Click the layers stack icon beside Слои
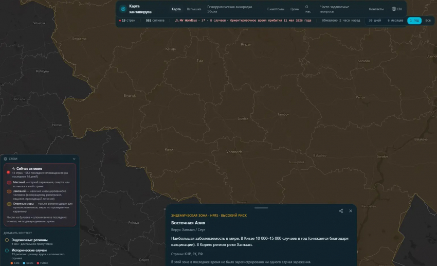The height and width of the screenshot is (266, 437). [x=6, y=159]
